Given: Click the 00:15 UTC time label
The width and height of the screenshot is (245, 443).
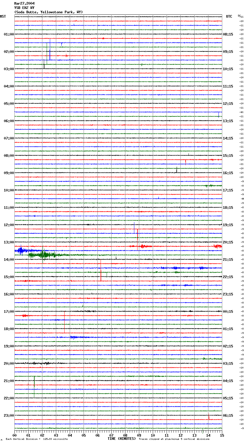Looking at the screenshot, I should [x=228, y=312].
